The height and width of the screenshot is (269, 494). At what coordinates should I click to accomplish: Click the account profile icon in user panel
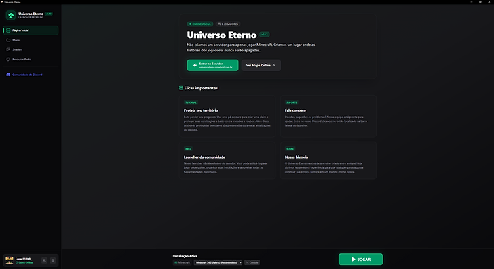click(44, 260)
